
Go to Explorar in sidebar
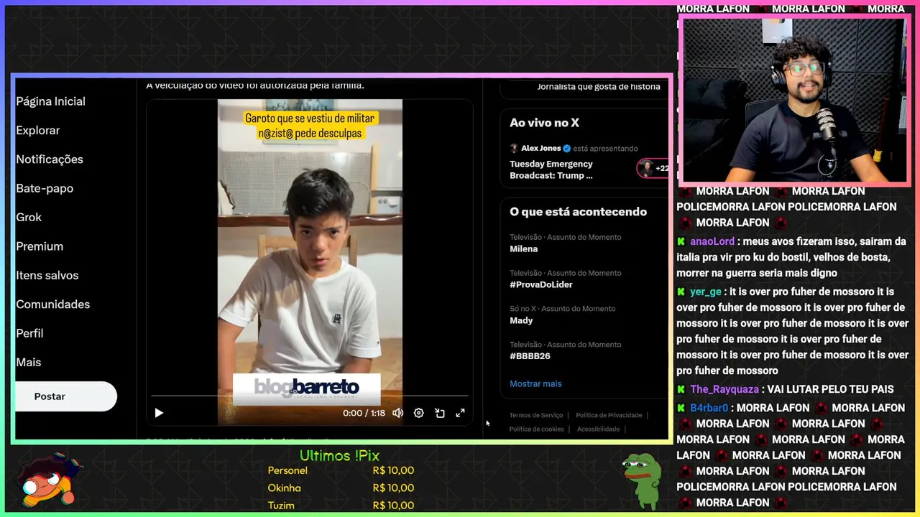coord(38,131)
